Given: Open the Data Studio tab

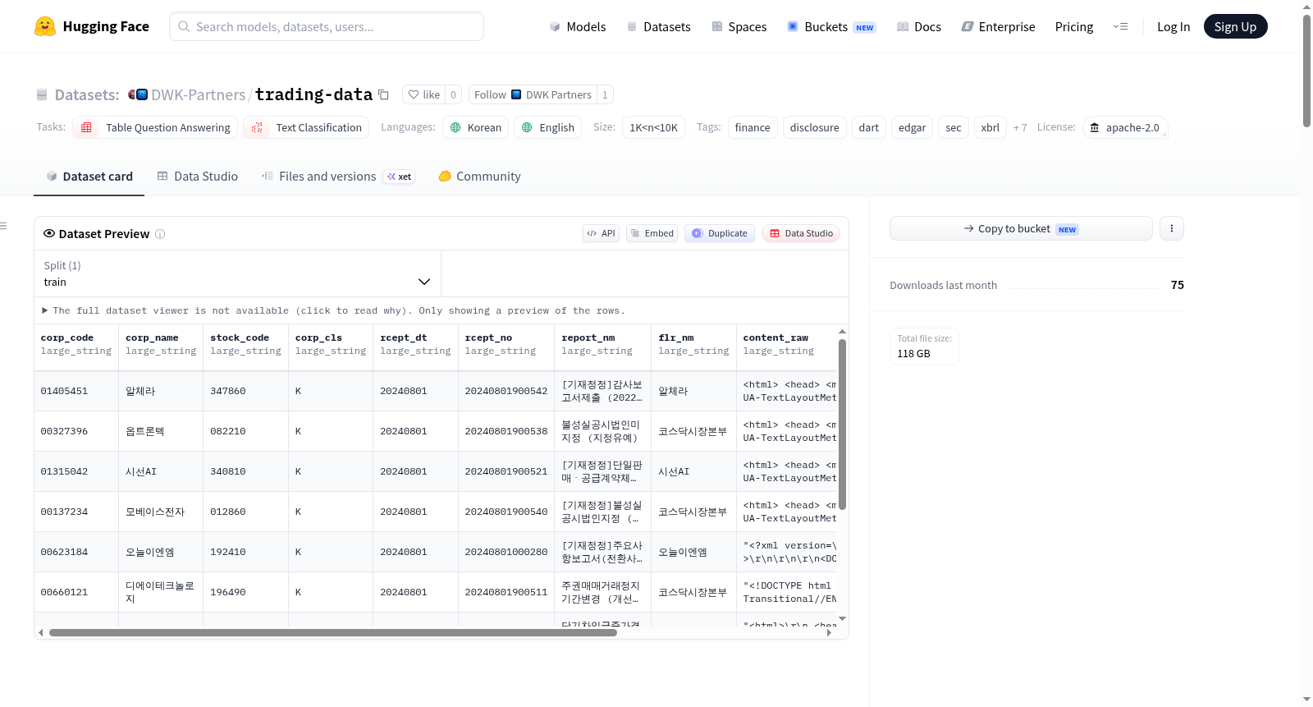Looking at the screenshot, I should click(198, 177).
